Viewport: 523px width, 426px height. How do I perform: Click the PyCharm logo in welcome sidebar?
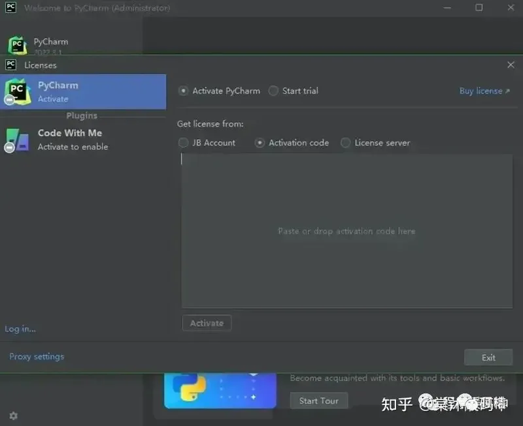click(x=17, y=45)
